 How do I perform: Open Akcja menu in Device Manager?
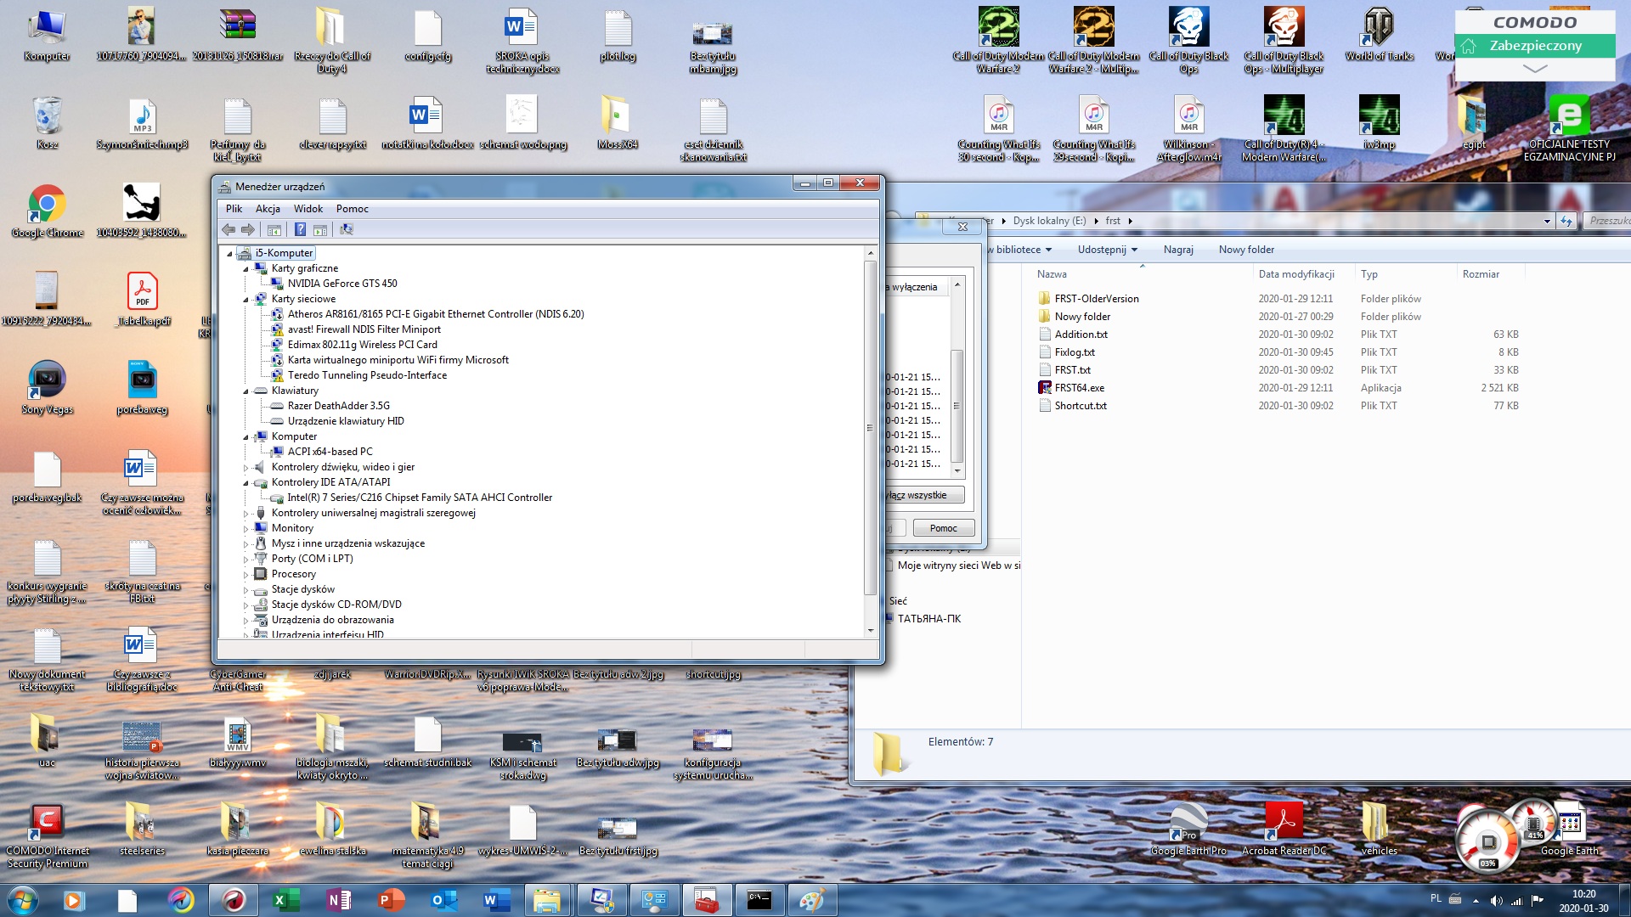(268, 209)
